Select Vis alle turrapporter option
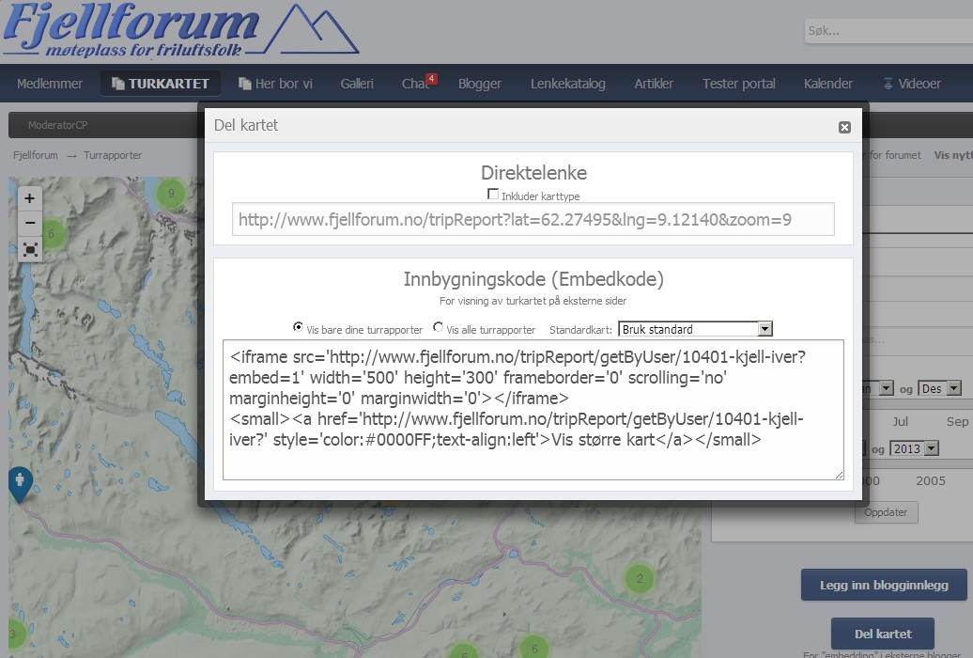The height and width of the screenshot is (658, 973). (439, 328)
